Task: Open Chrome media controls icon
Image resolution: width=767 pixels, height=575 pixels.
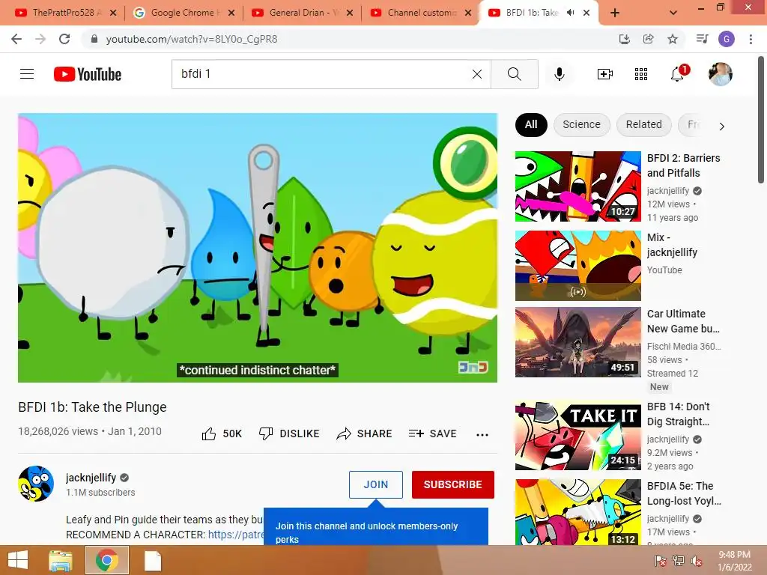Action: pyautogui.click(x=702, y=39)
